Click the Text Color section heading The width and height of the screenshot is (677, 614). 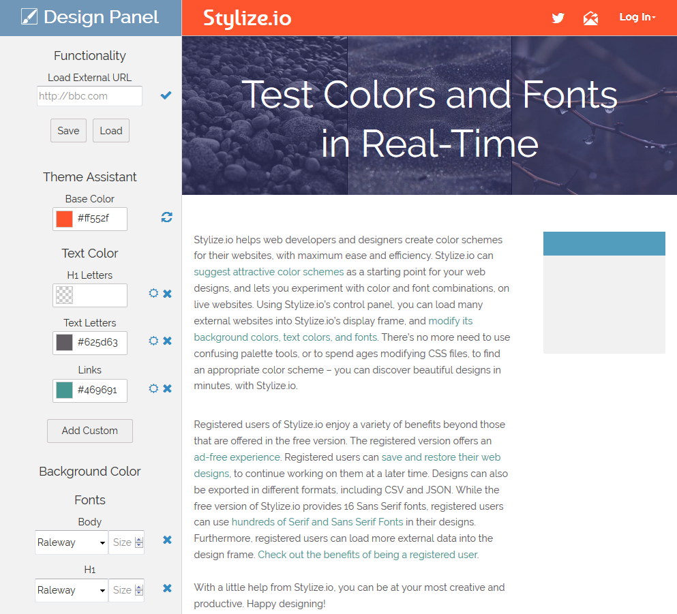click(90, 254)
